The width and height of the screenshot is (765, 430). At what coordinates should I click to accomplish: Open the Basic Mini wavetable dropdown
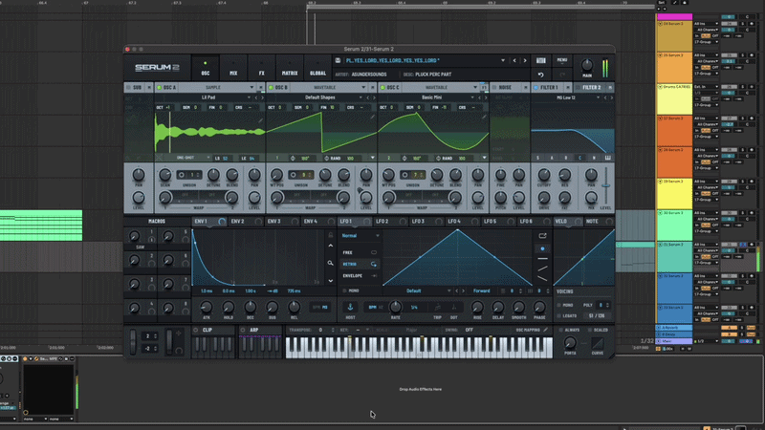point(472,97)
